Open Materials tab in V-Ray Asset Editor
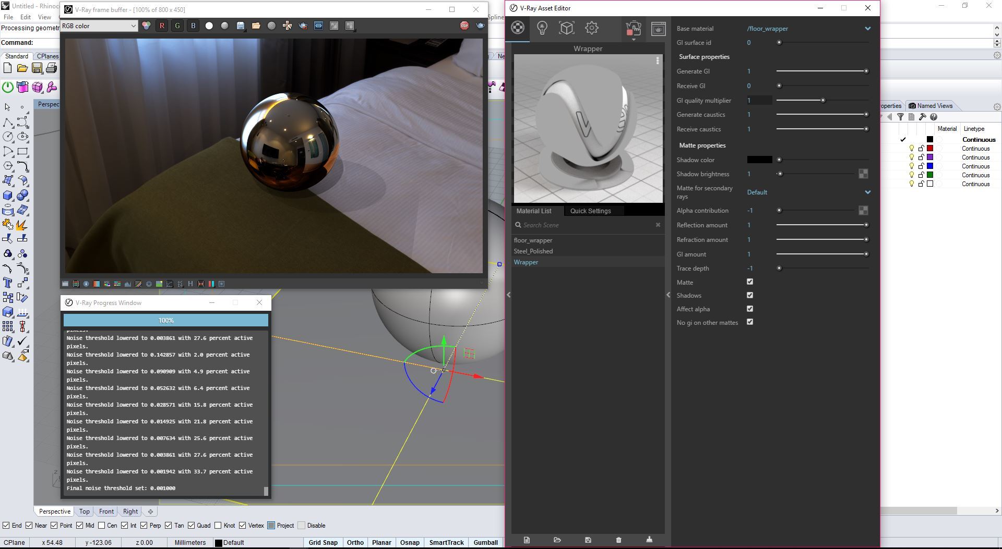Screen dimensions: 1002x549 518,28
